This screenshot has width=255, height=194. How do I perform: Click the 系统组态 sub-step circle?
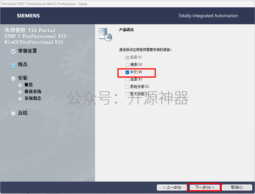point(20,98)
